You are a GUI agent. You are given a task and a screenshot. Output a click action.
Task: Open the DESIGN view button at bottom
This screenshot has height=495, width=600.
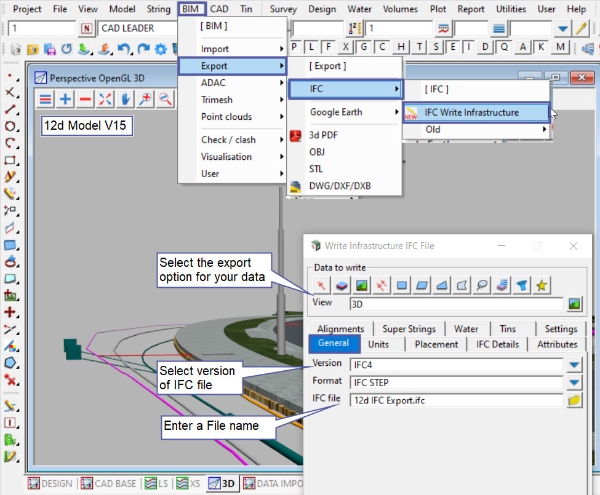(50, 484)
